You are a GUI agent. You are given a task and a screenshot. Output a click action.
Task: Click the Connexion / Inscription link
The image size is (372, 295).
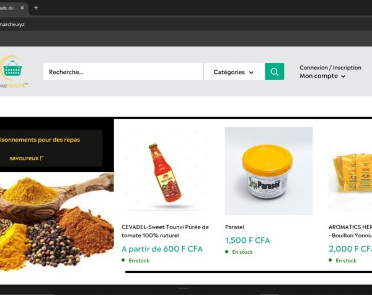pyautogui.click(x=330, y=68)
